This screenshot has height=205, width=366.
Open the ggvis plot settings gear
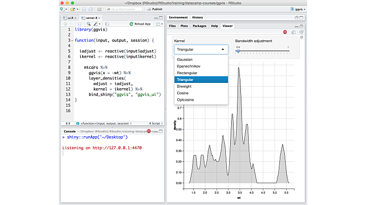point(301,37)
